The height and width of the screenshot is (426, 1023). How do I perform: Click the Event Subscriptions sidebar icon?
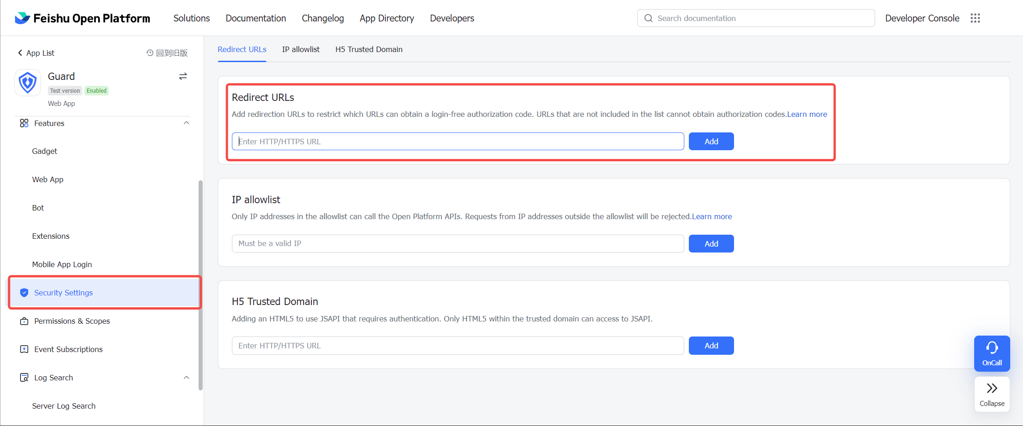24,349
